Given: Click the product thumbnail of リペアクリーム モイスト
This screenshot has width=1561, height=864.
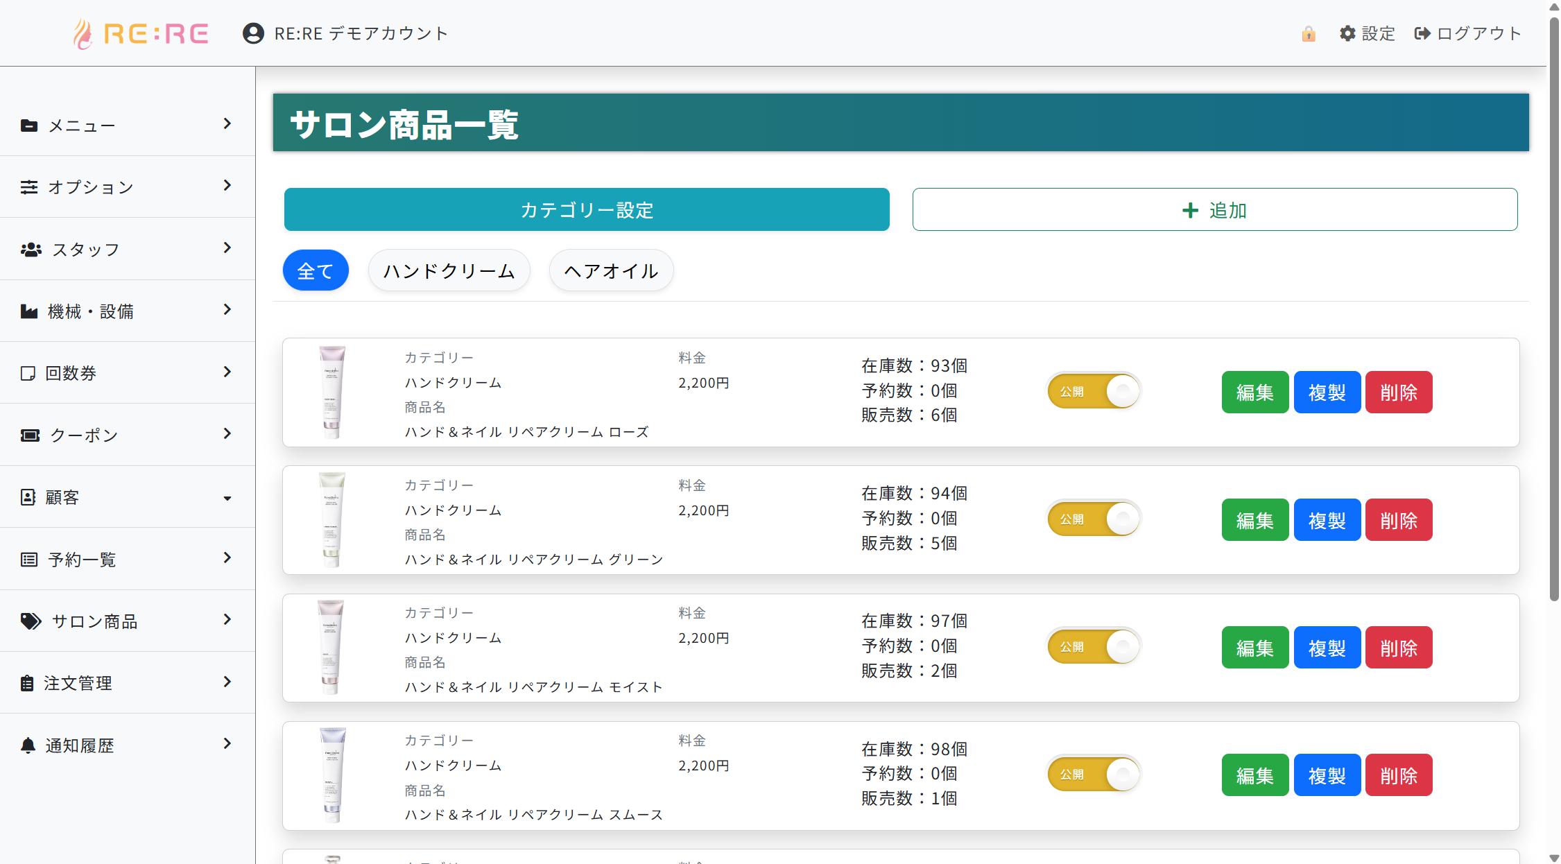Looking at the screenshot, I should [331, 647].
